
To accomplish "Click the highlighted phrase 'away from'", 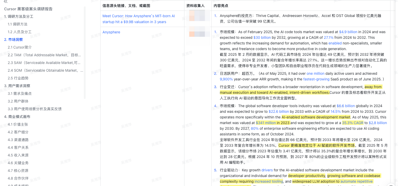I will pyautogui.click(x=373, y=87).
